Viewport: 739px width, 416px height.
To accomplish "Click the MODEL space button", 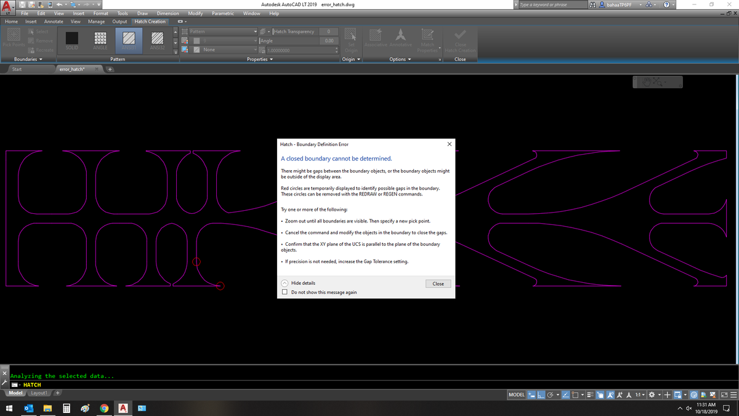I will (x=516, y=394).
